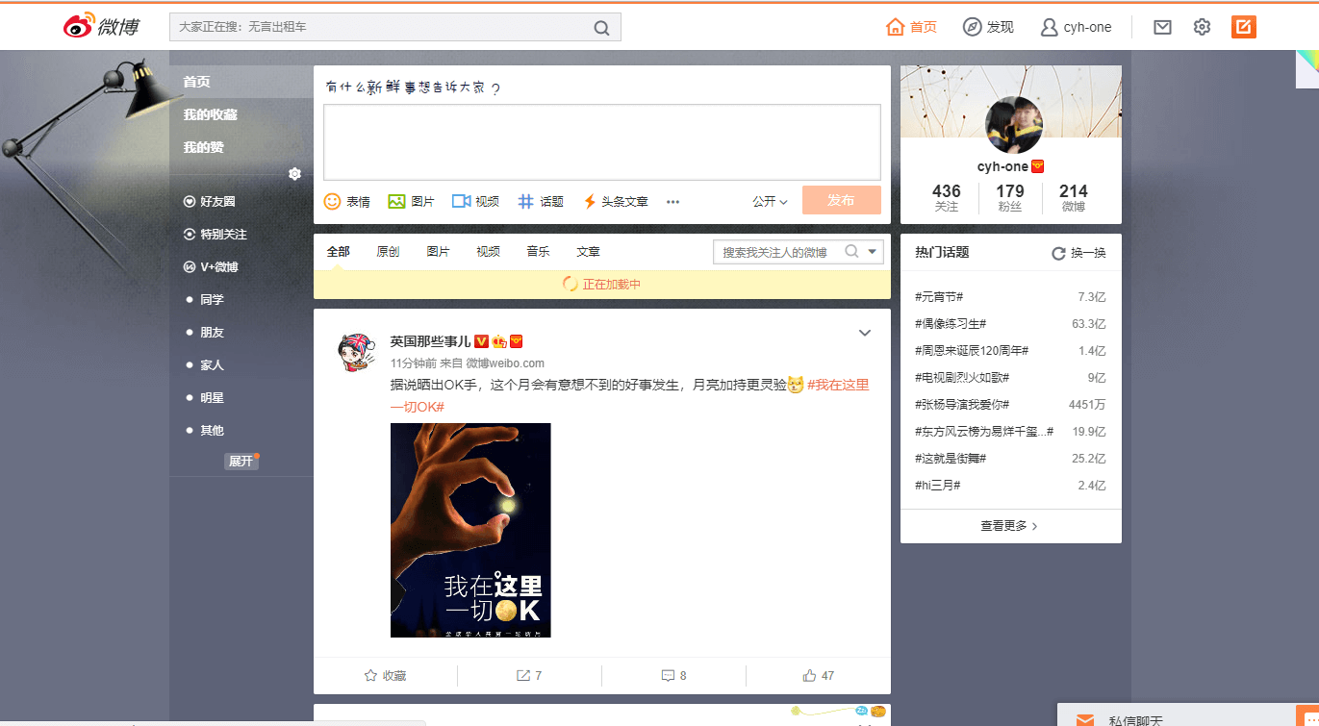The width and height of the screenshot is (1319, 726).
Task: Select the 同学 group
Action: tap(212, 300)
